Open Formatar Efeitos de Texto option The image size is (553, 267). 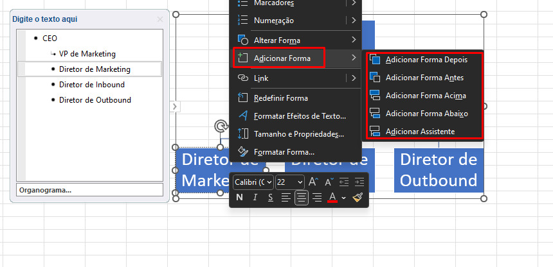(296, 116)
